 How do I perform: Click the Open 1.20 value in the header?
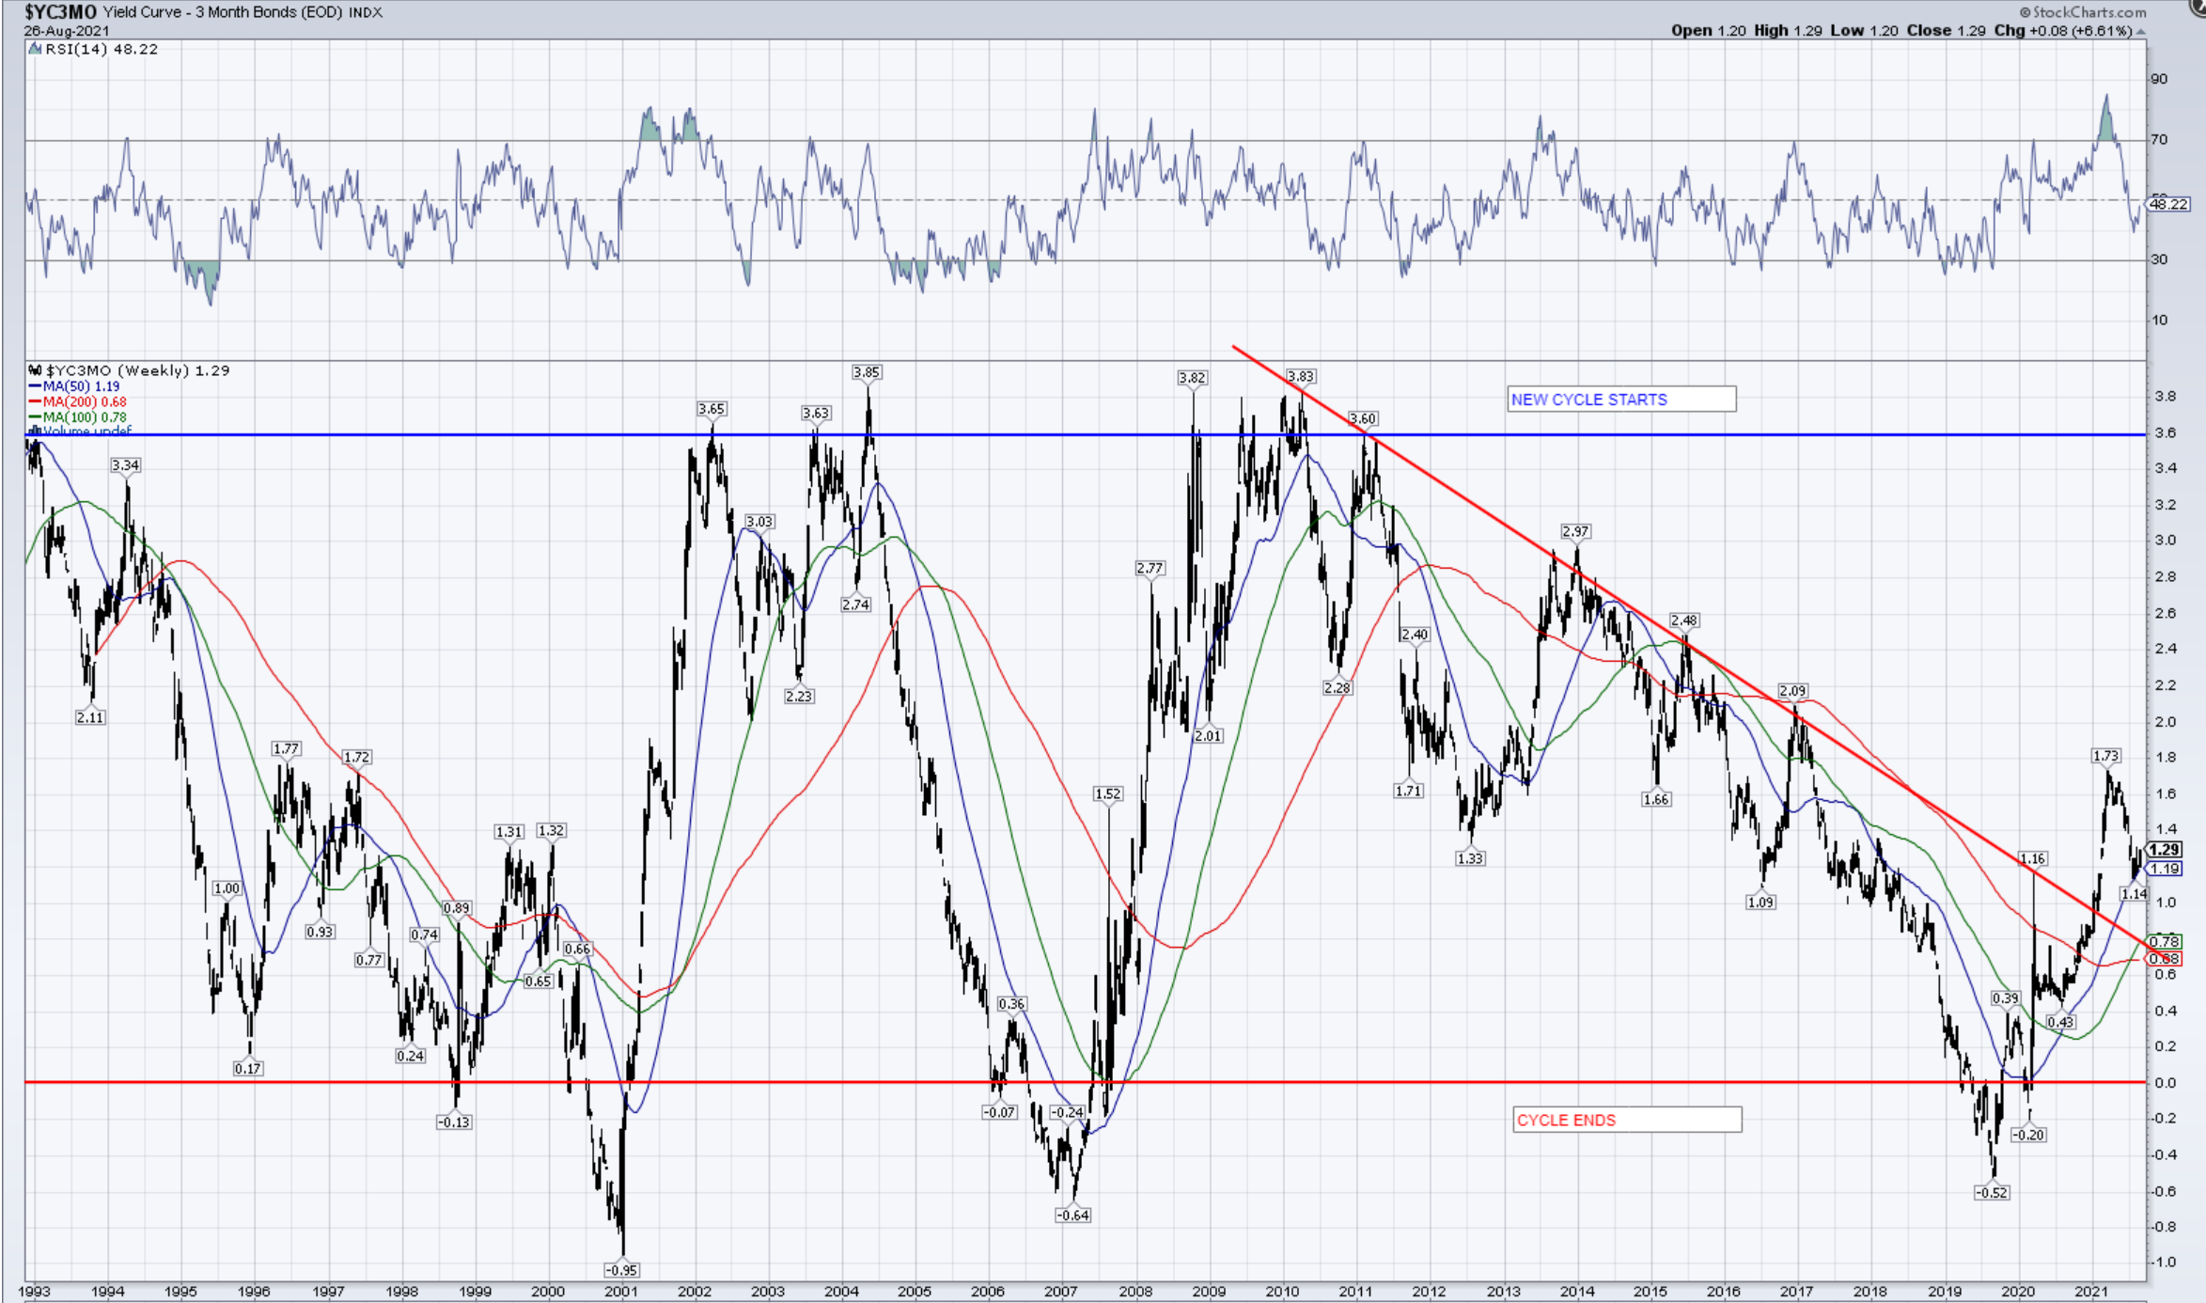tap(1708, 30)
